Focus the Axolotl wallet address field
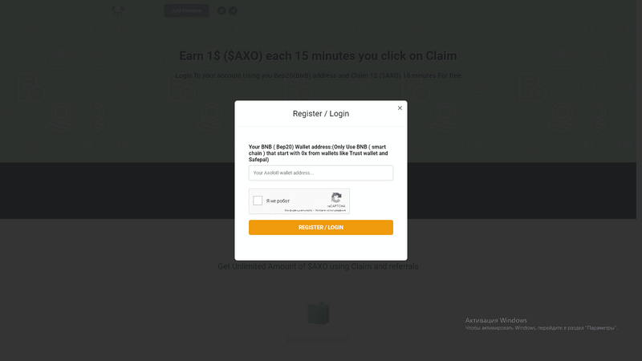Viewport: 642px width, 361px height. click(x=320, y=172)
